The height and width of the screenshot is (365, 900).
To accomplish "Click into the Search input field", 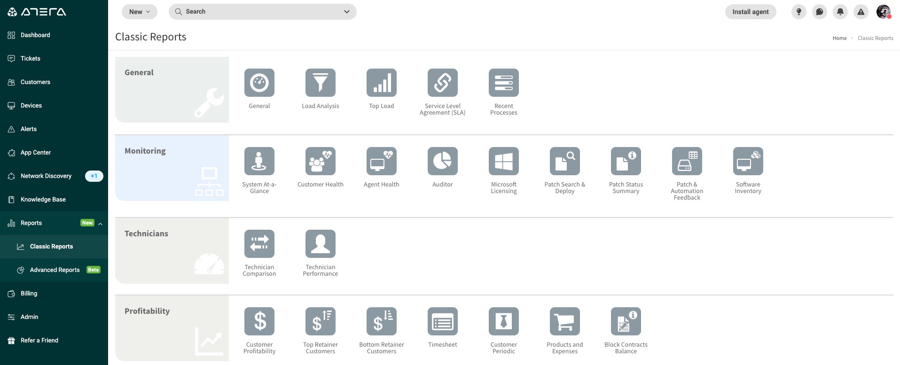I will (258, 12).
